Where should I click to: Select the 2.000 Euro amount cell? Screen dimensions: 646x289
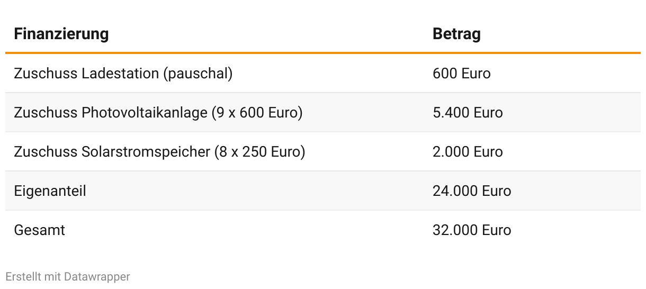pyautogui.click(x=468, y=151)
